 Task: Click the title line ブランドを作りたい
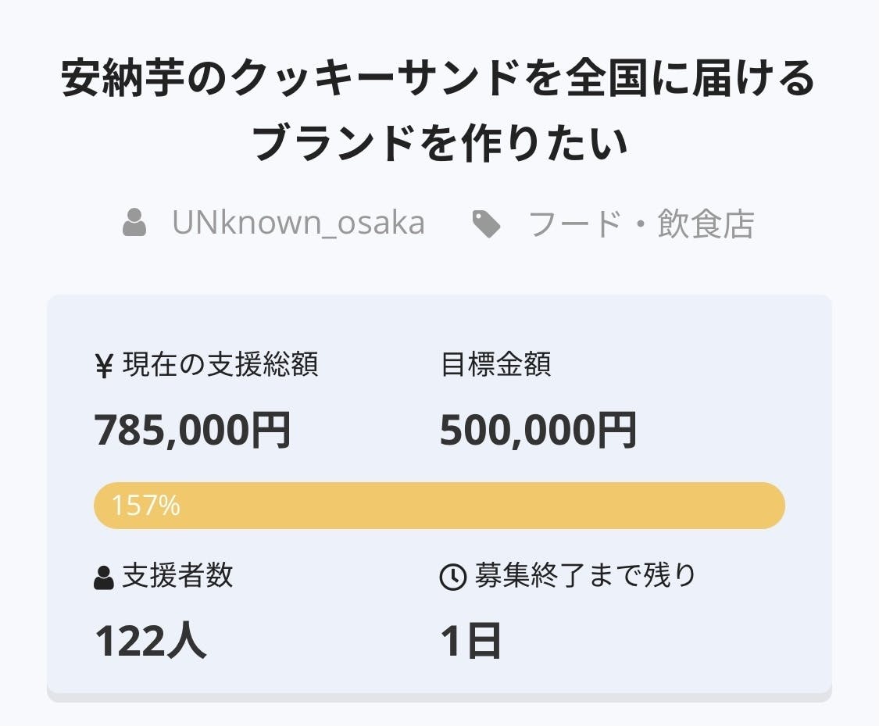click(x=440, y=144)
